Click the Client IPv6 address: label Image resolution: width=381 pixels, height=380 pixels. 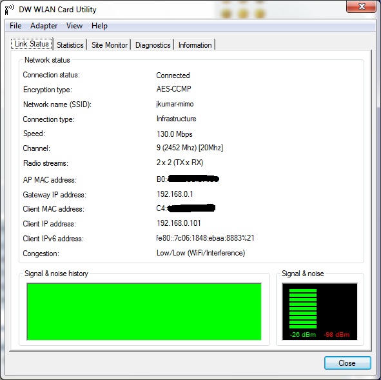coord(54,239)
